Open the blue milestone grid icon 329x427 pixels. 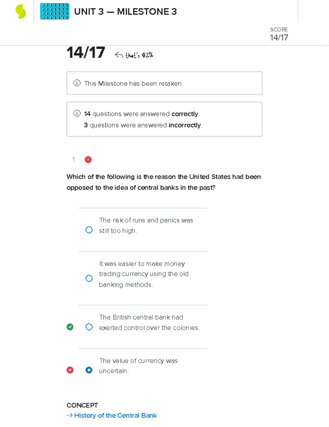pos(54,11)
